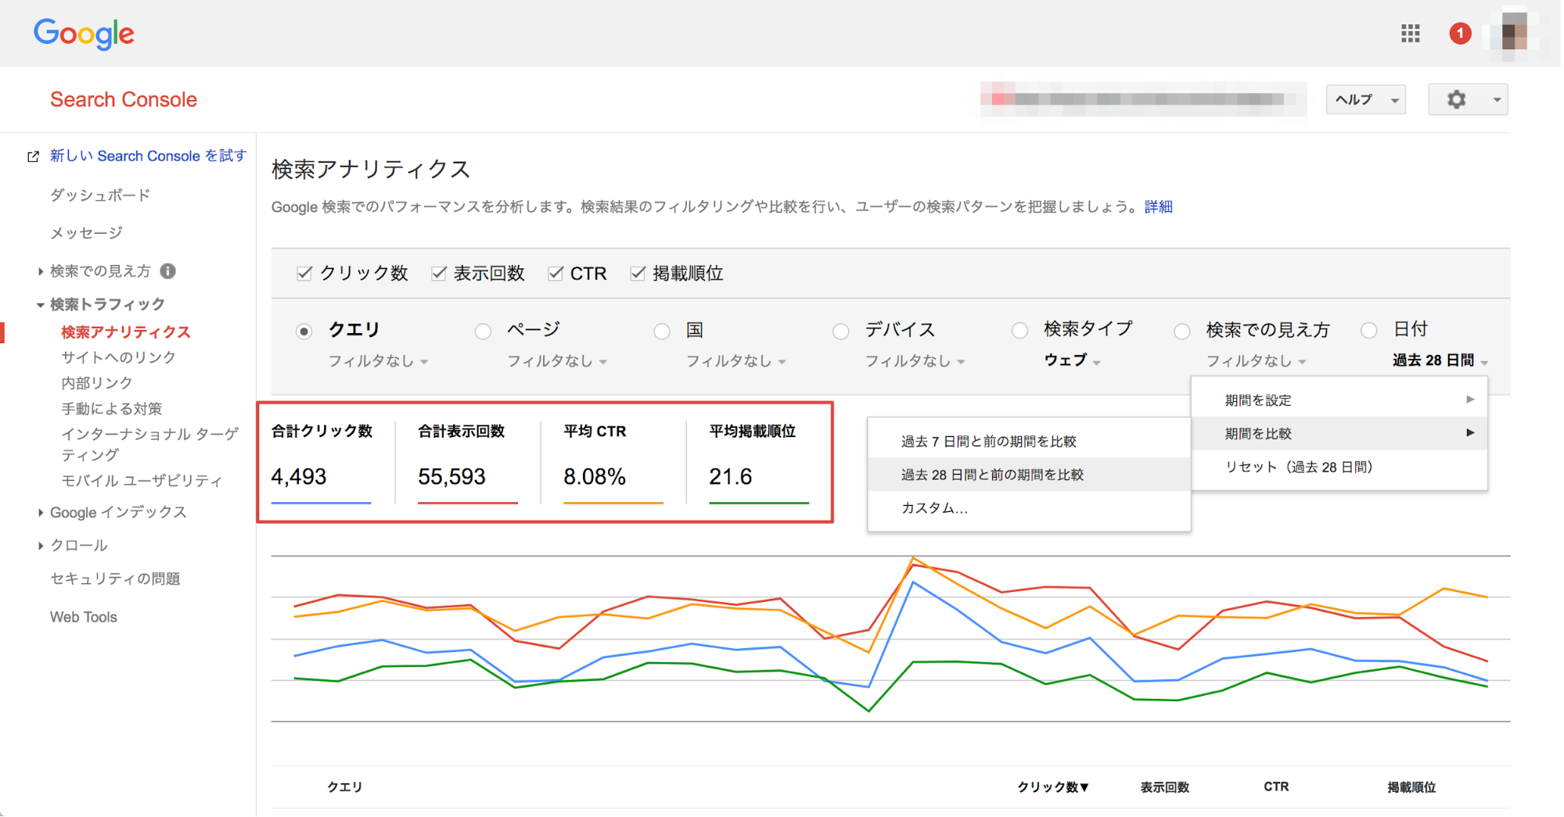Viewport: 1564px width, 817px height.
Task: Expand the 検索での見え方 sidebar section
Action: pos(40,271)
